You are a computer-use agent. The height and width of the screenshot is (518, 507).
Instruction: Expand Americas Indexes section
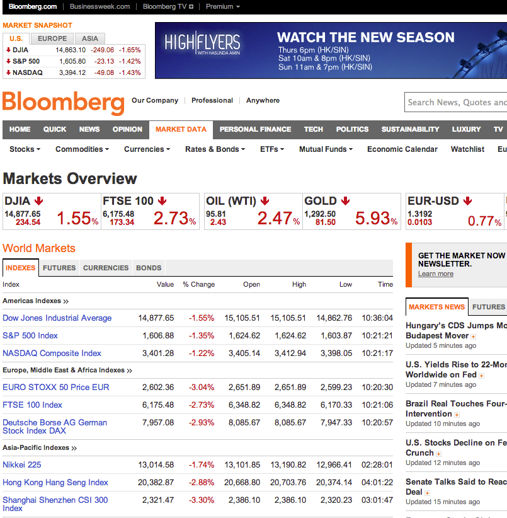[36, 301]
